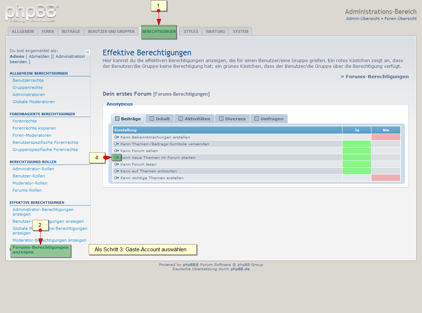This screenshot has width=422, height=313.
Task: Switch to the Benutzer und Gruppen tab
Action: pos(111,31)
